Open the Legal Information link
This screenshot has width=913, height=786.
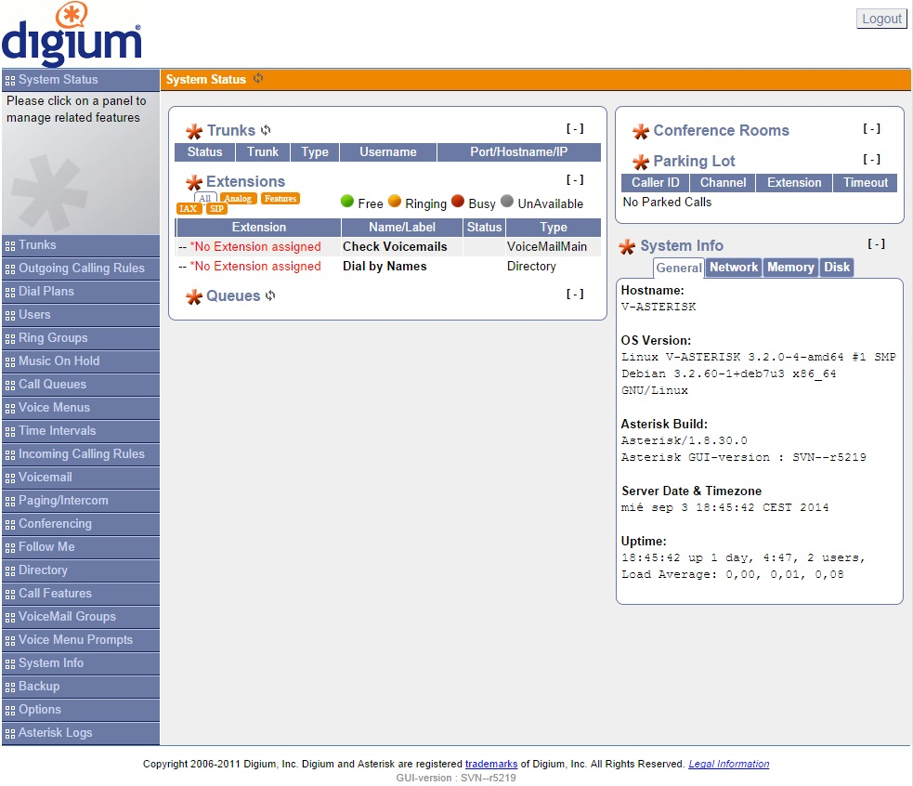[x=728, y=764]
